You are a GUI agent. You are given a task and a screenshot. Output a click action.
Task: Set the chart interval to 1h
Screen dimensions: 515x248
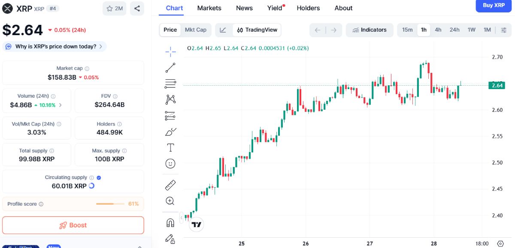click(424, 30)
